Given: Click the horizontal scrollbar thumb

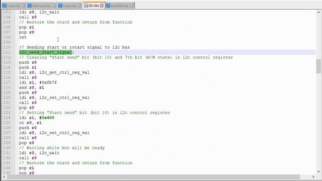Looking at the screenshot, I should point(153,176).
